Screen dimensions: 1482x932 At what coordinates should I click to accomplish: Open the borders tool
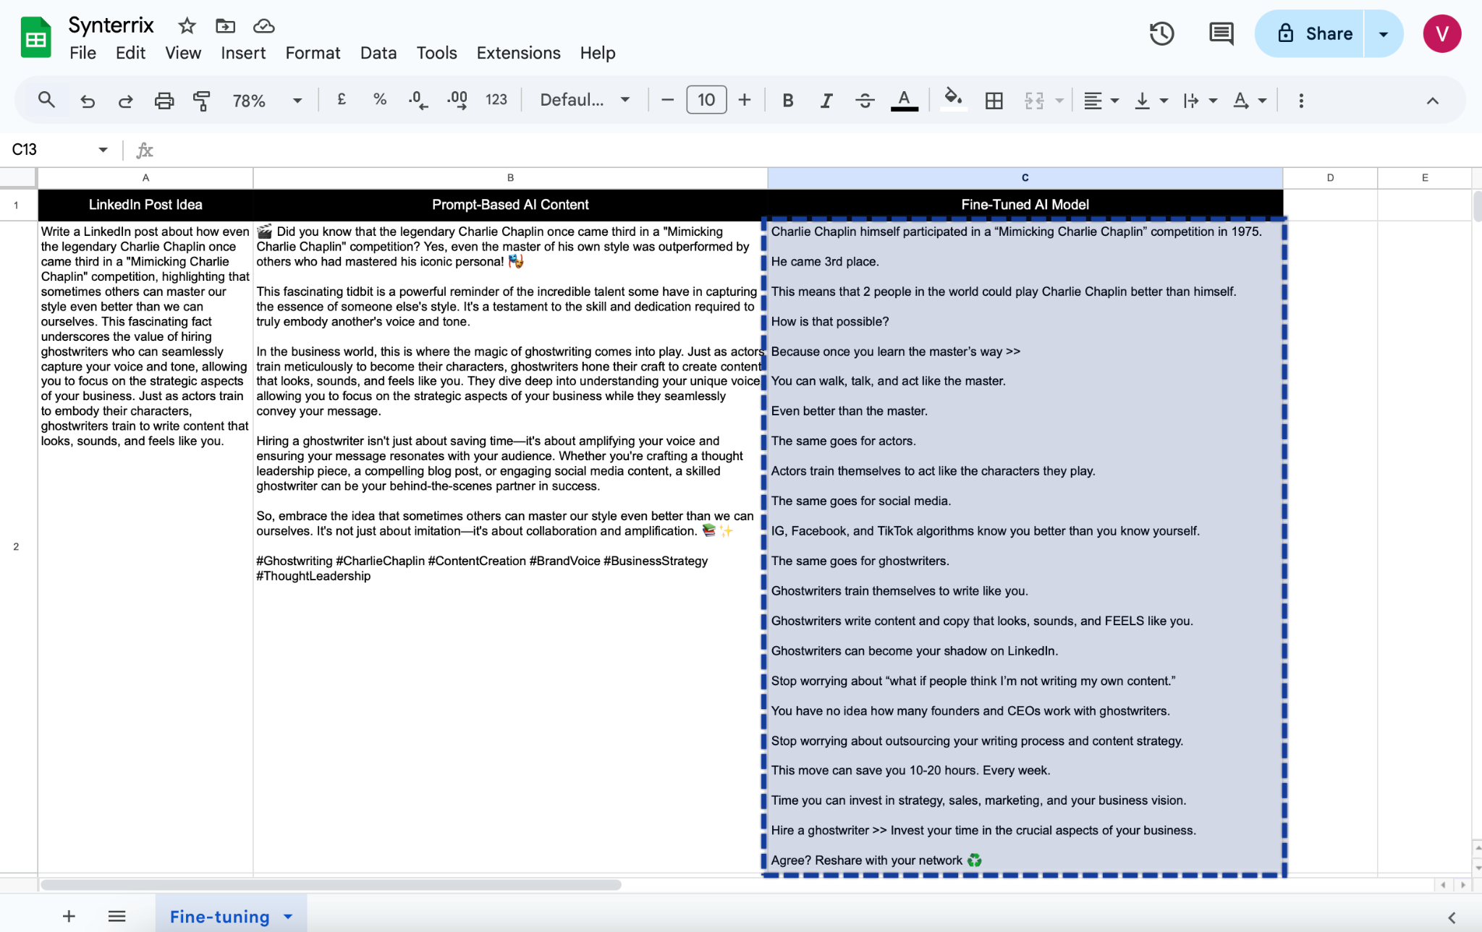994,101
